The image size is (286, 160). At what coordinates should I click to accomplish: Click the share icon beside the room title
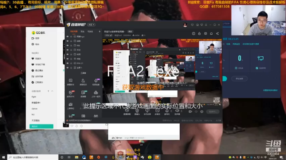coord(217,34)
